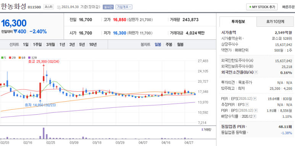Click the question-mark help icon beside 외국인소진율(B/A)

(256, 72)
